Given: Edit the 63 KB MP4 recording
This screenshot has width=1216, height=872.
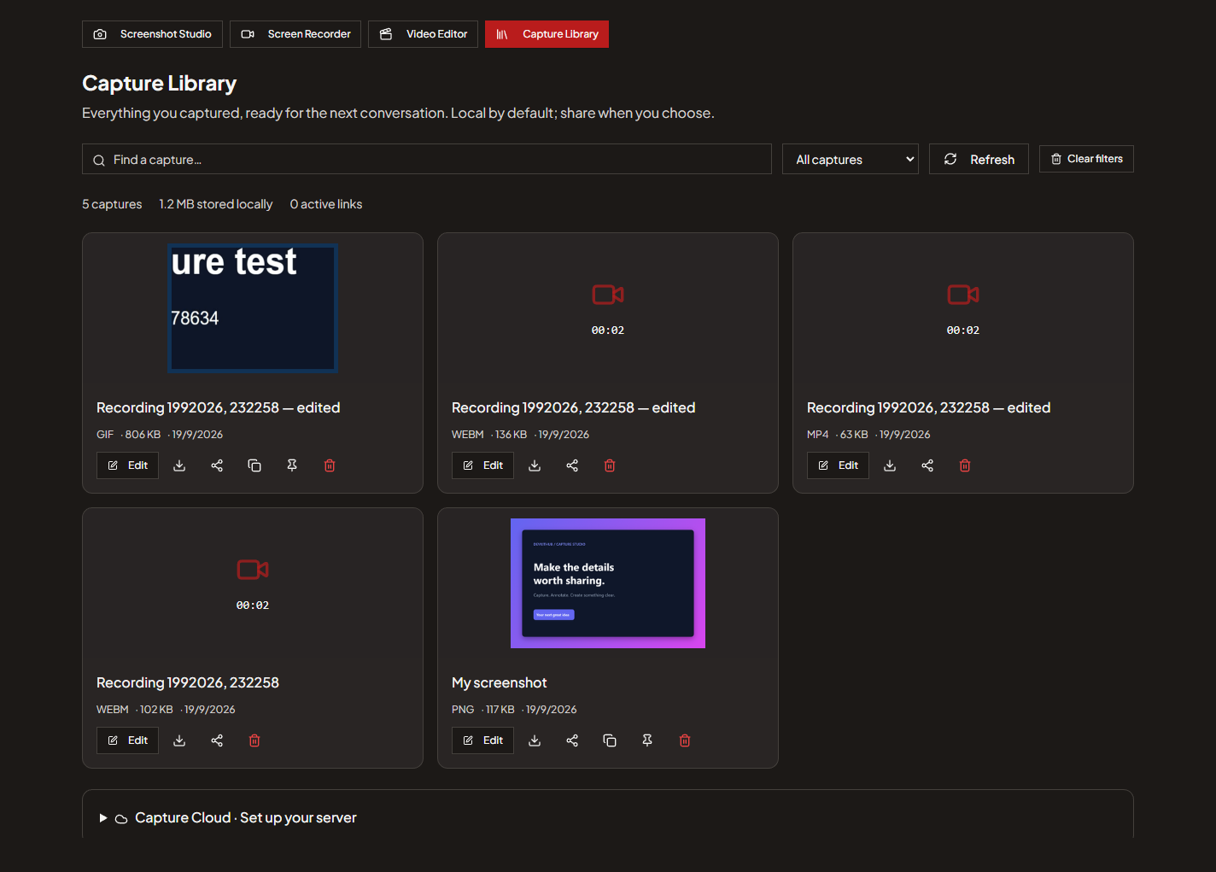Looking at the screenshot, I should [838, 465].
